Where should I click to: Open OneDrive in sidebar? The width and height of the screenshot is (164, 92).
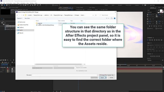click(x=21, y=28)
